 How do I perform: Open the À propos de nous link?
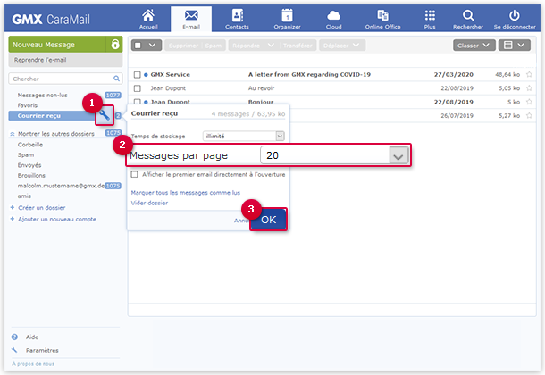33,364
